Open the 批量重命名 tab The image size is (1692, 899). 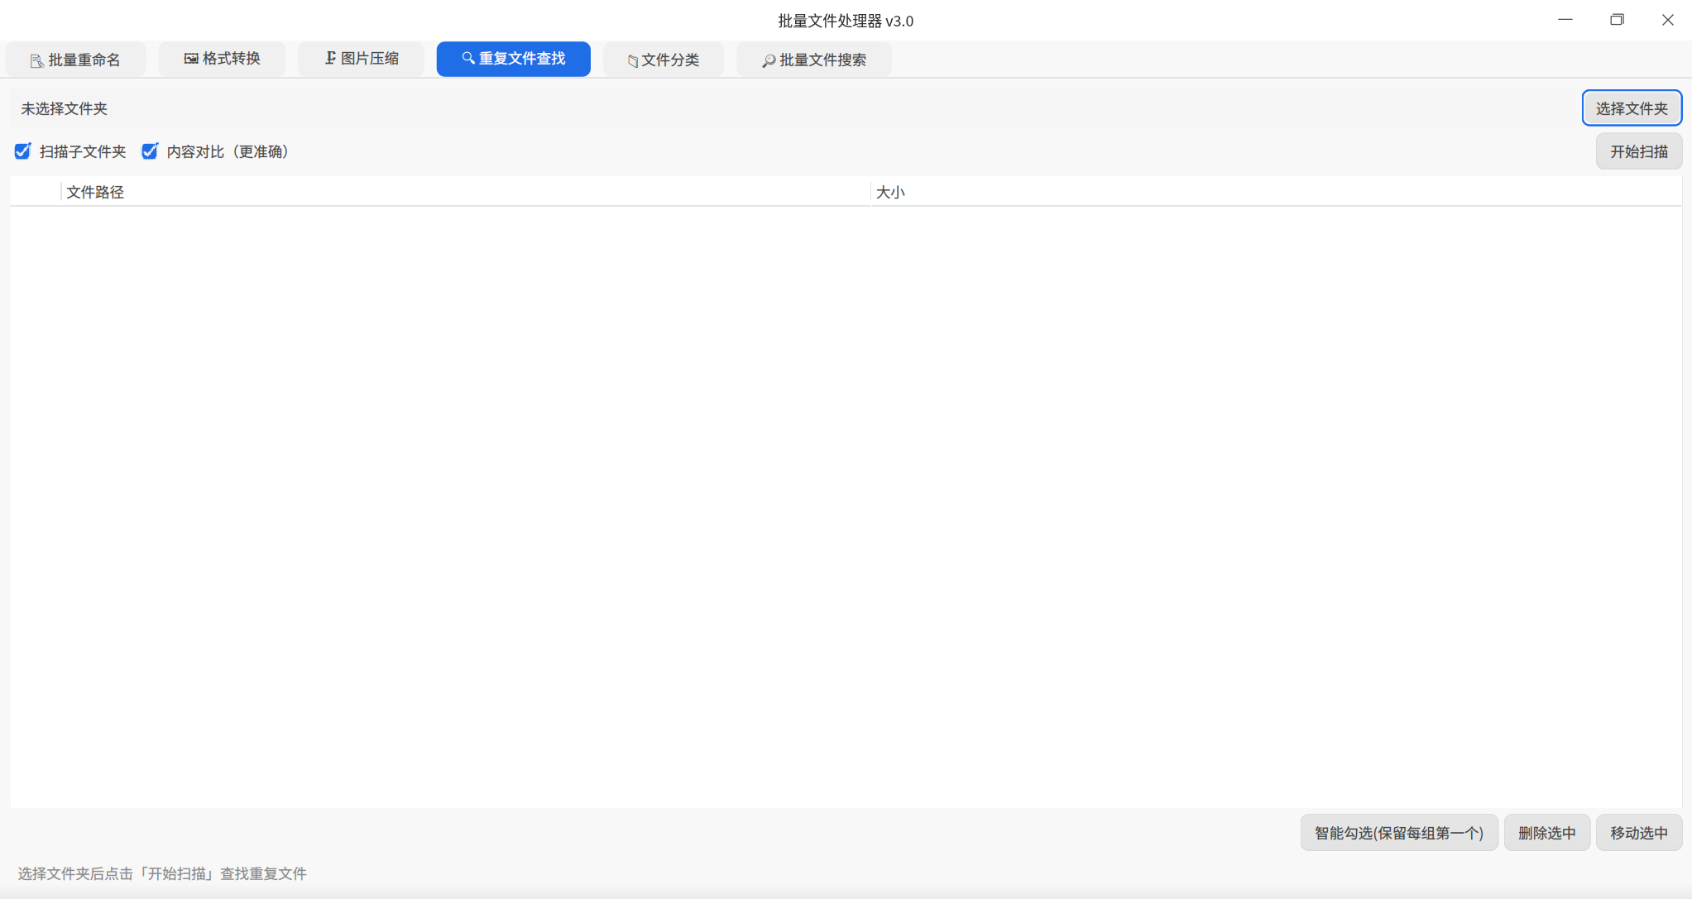[x=75, y=60]
